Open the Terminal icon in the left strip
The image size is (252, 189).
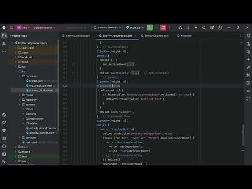[x=4, y=154]
